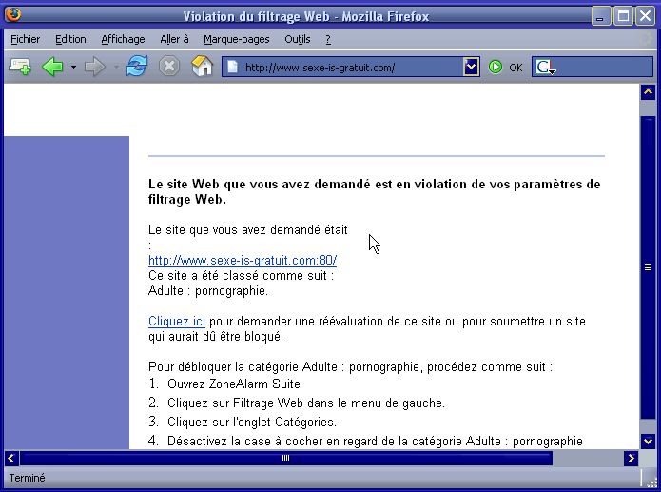This screenshot has height=492, width=661.
Task: Click the throbber activity icon
Action: [645, 39]
